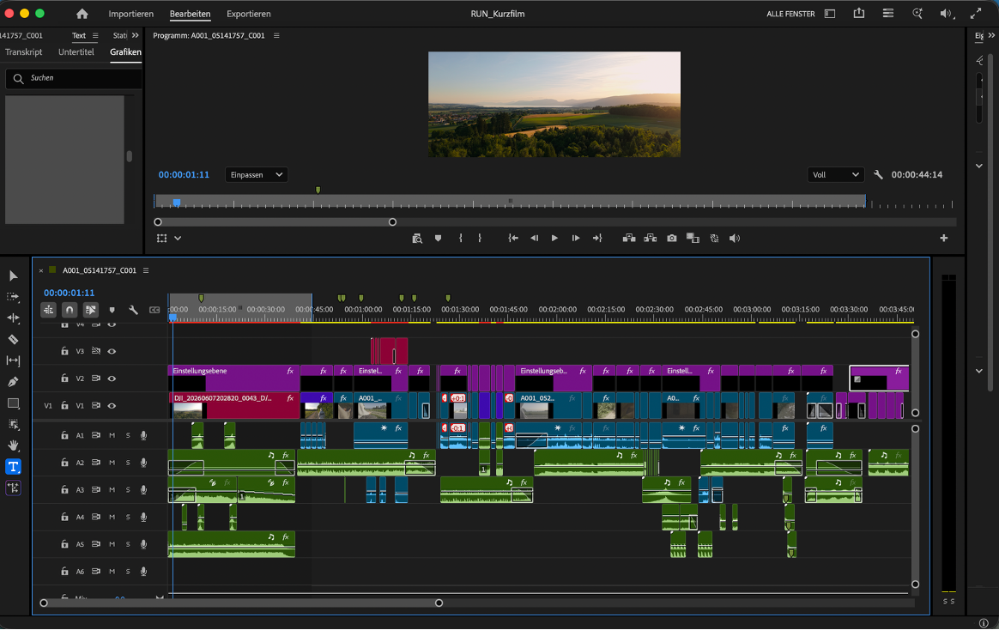Toggle sync lock on track A4
Viewport: 999px width, 630px height.
coord(95,518)
